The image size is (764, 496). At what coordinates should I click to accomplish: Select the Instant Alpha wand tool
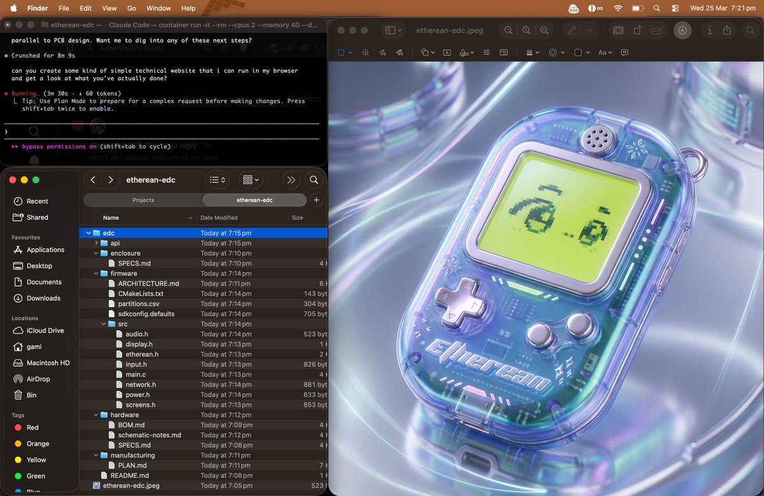click(x=365, y=52)
